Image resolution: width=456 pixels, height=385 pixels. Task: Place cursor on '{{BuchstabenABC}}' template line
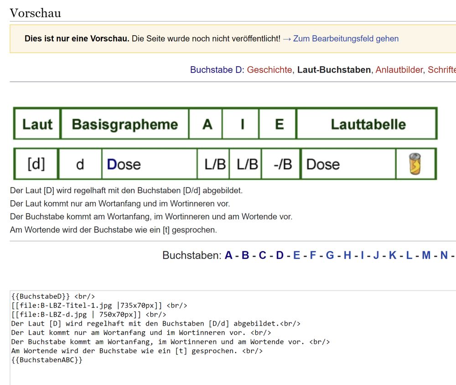47,360
